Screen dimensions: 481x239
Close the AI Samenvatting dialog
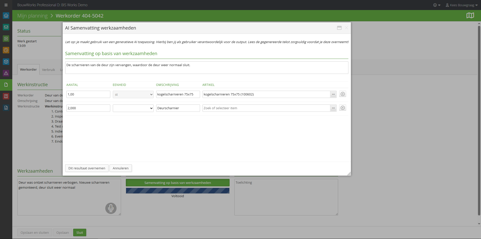(346, 28)
